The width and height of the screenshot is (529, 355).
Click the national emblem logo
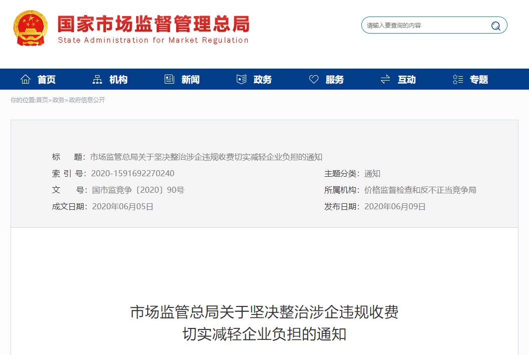tap(31, 28)
